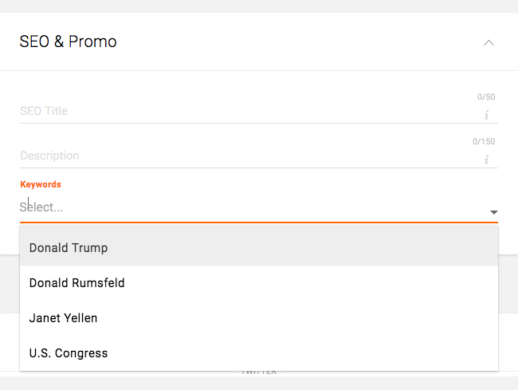The width and height of the screenshot is (518, 390).
Task: Click into the Description field
Action: (239, 156)
